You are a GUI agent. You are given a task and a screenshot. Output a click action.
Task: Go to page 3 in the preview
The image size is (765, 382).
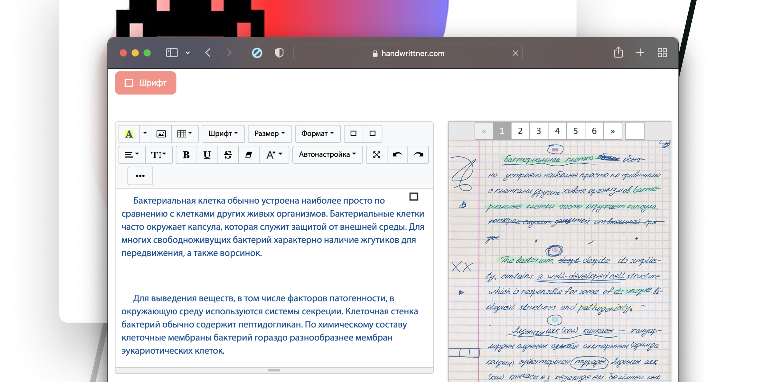click(539, 131)
